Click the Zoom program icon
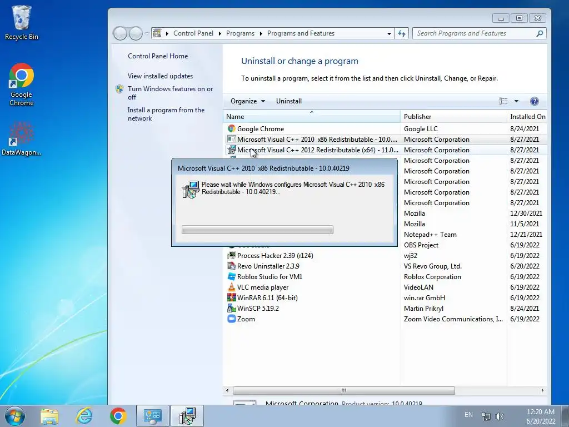This screenshot has width=569, height=427. pyautogui.click(x=232, y=319)
